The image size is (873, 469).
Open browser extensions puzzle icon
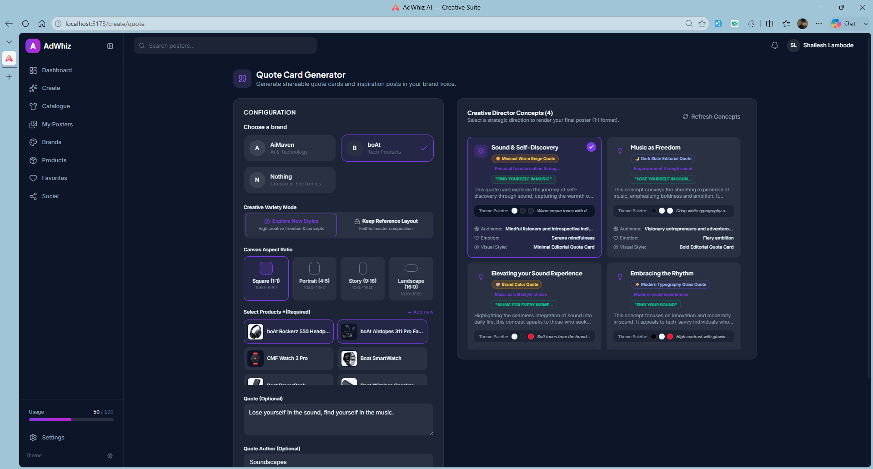[x=751, y=24]
